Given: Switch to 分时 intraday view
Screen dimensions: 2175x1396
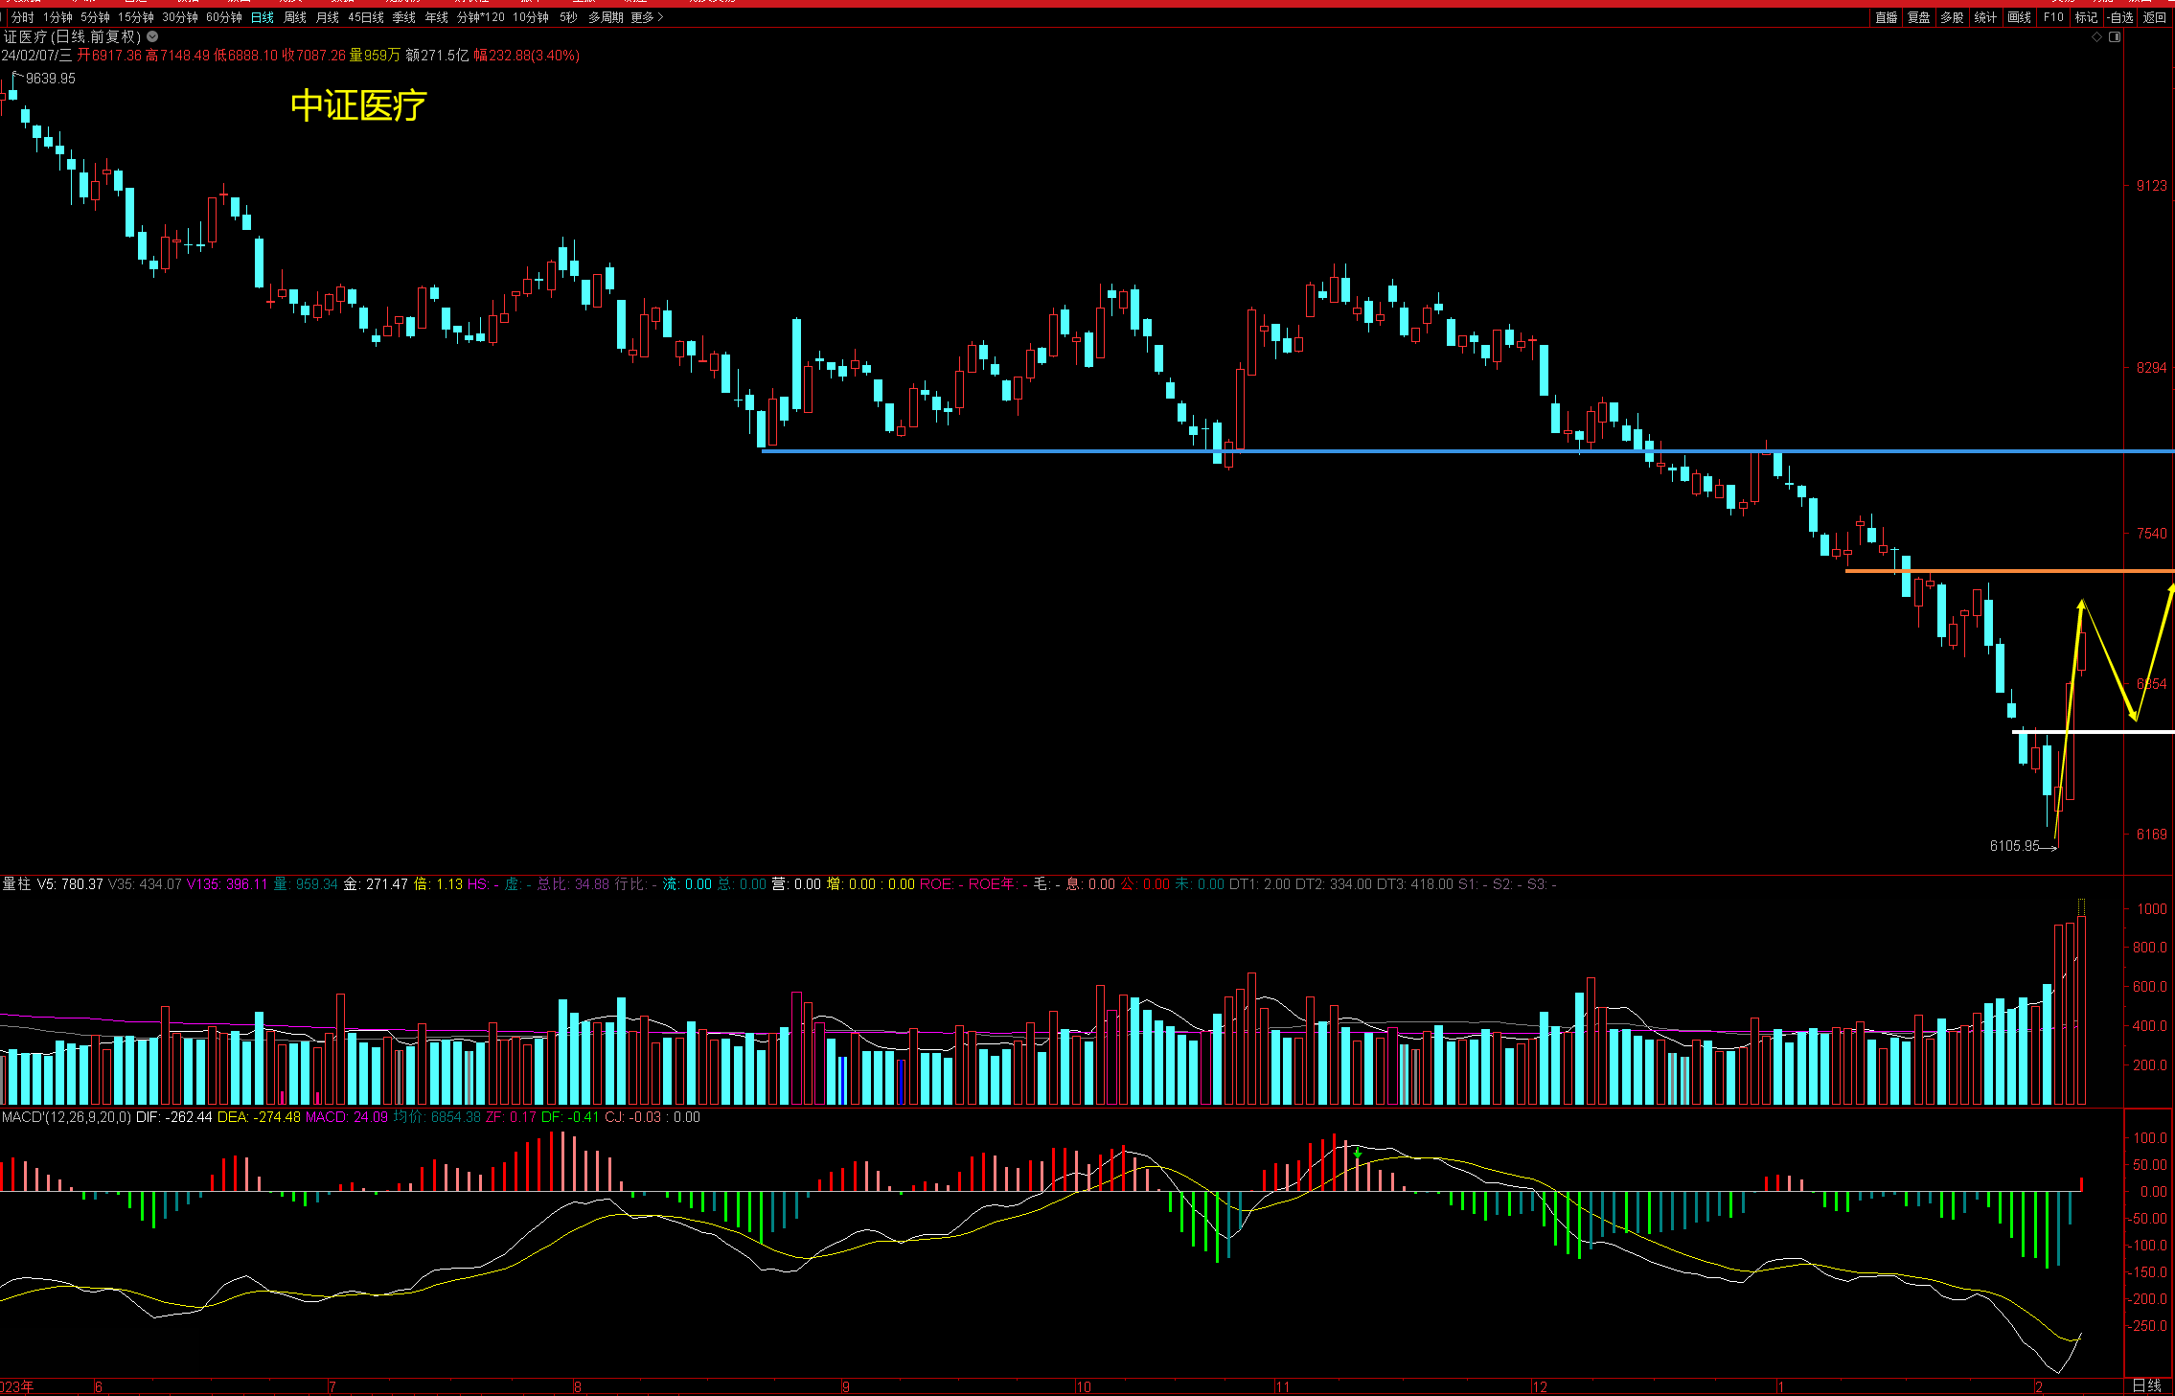Looking at the screenshot, I should pos(22,17).
